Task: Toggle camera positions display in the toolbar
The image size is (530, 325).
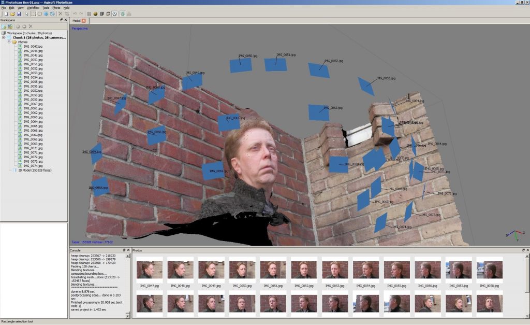Action: click(123, 13)
